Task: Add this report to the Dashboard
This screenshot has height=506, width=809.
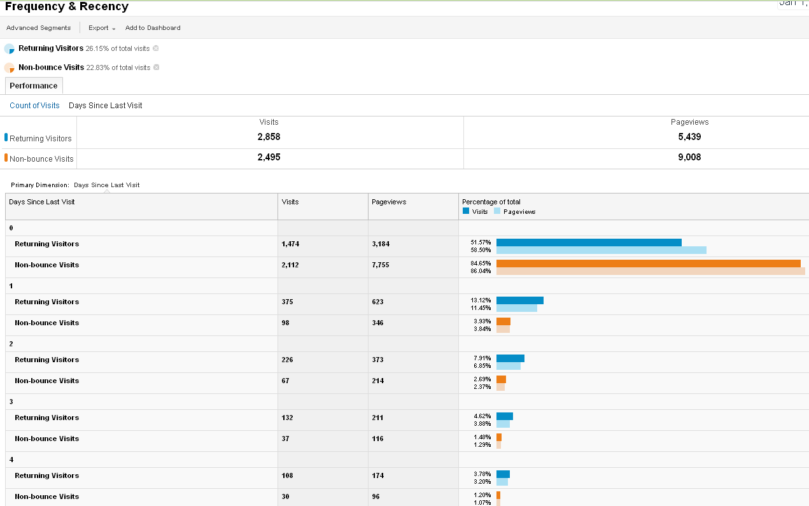Action: pos(153,28)
